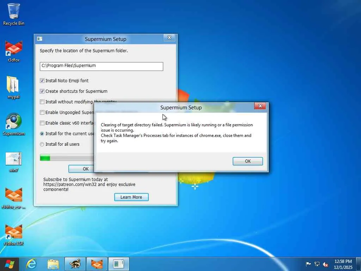This screenshot has width=361, height=271.
Task: Close the Supermium Setup options window
Action: point(169,37)
